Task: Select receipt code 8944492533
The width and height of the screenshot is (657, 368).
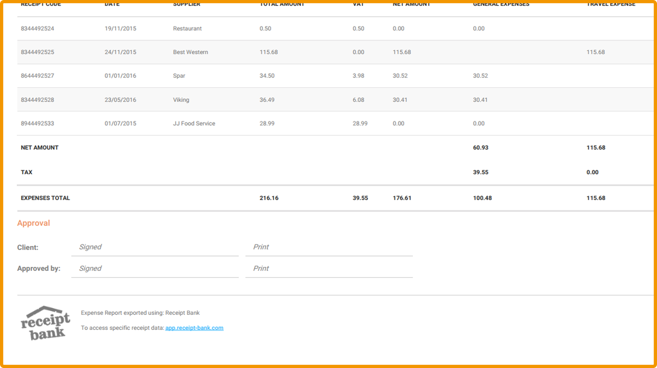Action: [x=37, y=123]
